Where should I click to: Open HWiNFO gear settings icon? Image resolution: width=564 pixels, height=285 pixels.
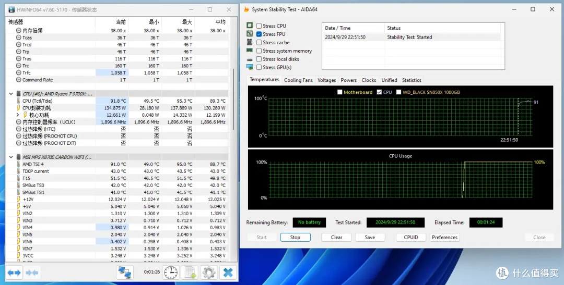pyautogui.click(x=208, y=273)
